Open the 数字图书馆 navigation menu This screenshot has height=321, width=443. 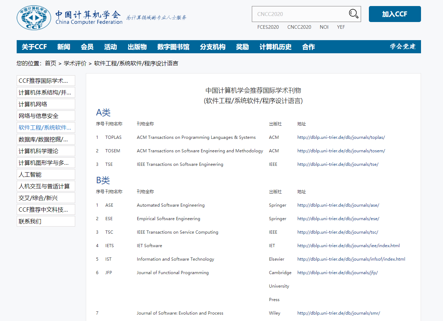173,47
